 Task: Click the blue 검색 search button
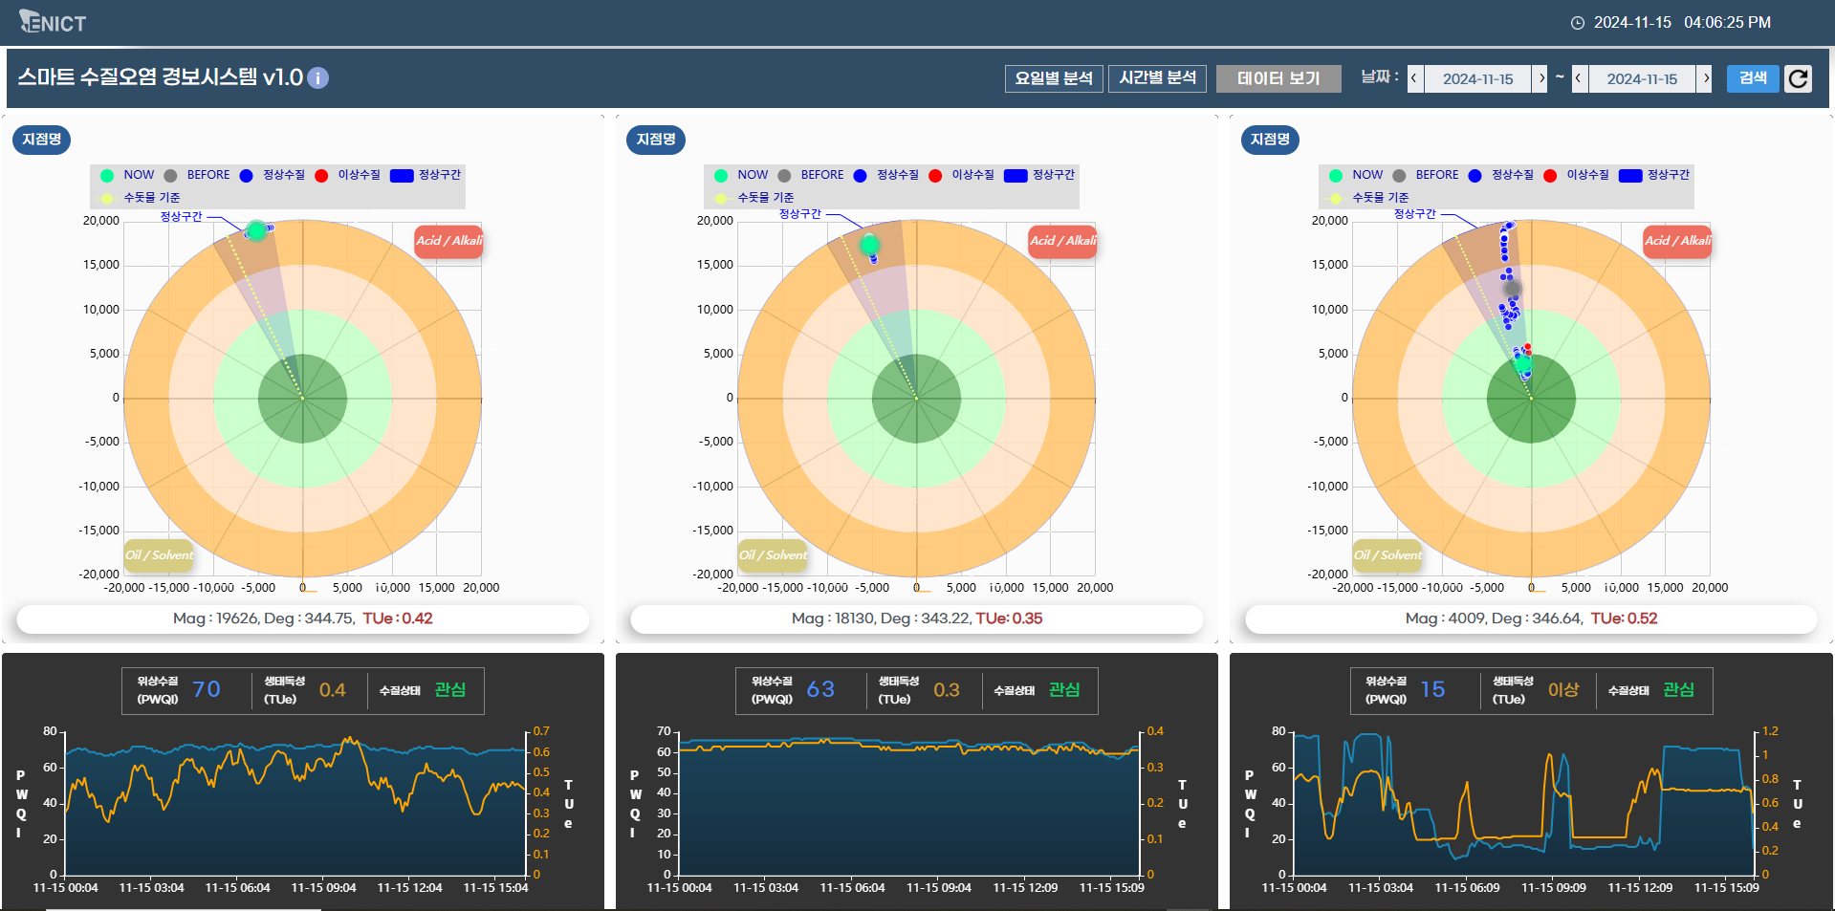[x=1752, y=78]
